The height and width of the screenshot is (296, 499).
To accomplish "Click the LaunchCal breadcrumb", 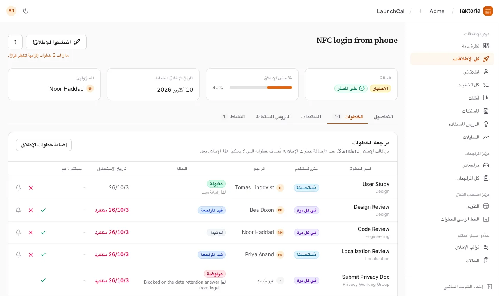I will click(391, 11).
